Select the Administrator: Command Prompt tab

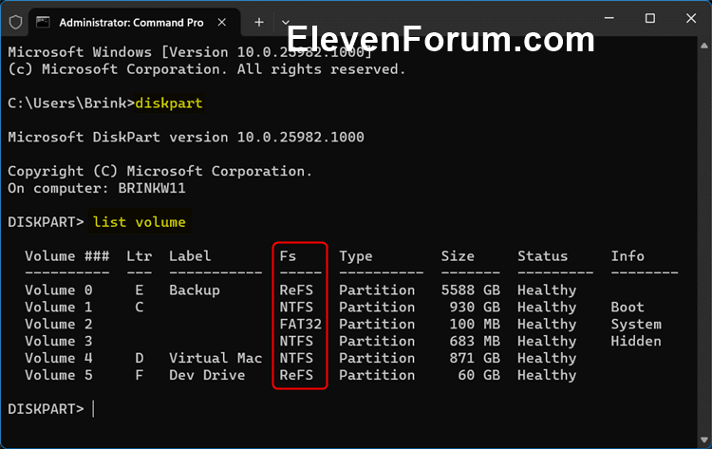pos(134,22)
